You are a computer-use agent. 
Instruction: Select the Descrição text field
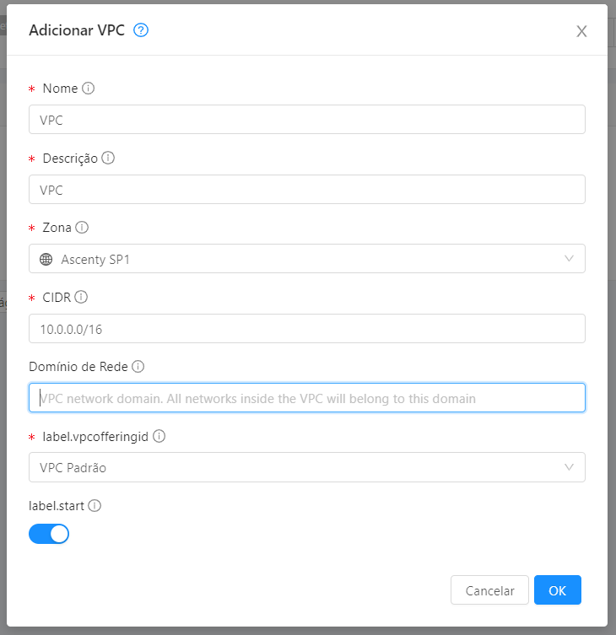click(x=307, y=189)
